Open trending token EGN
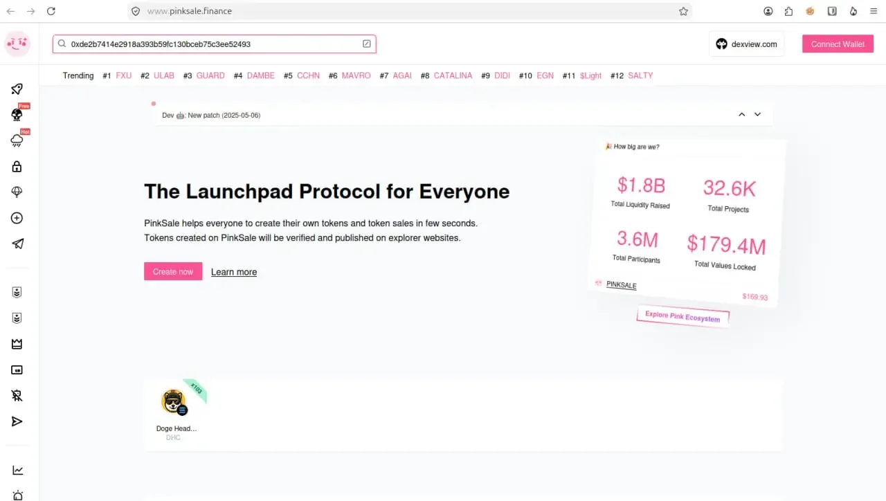886x501 pixels. coord(545,75)
